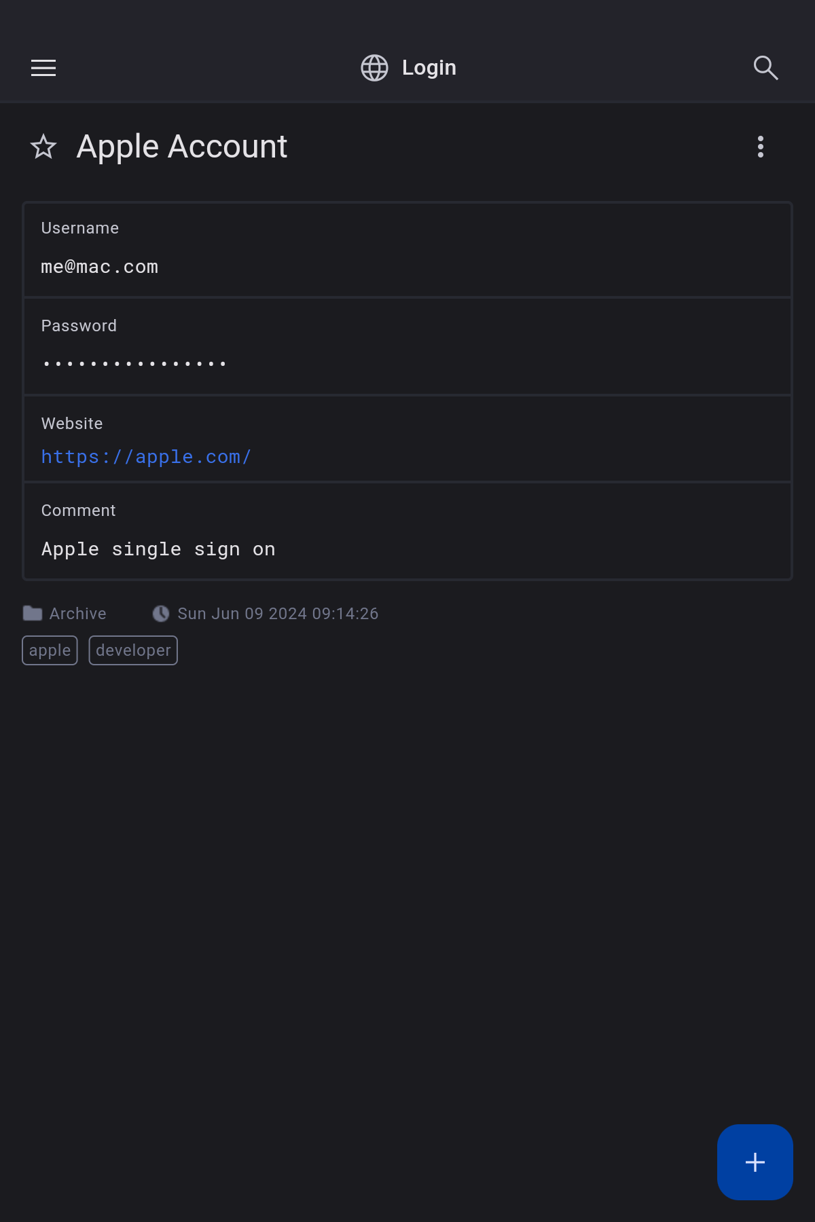
Task: Click the modified date Sun Jun 09 2024
Action: coord(278,614)
